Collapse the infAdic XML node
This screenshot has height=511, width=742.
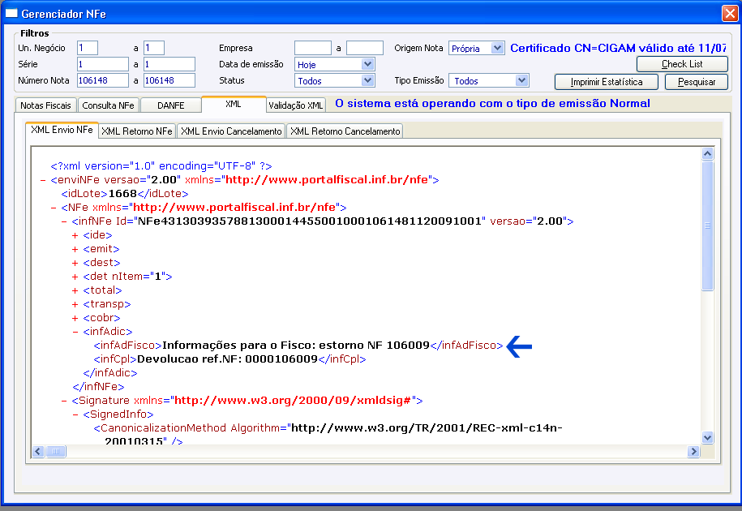point(75,332)
